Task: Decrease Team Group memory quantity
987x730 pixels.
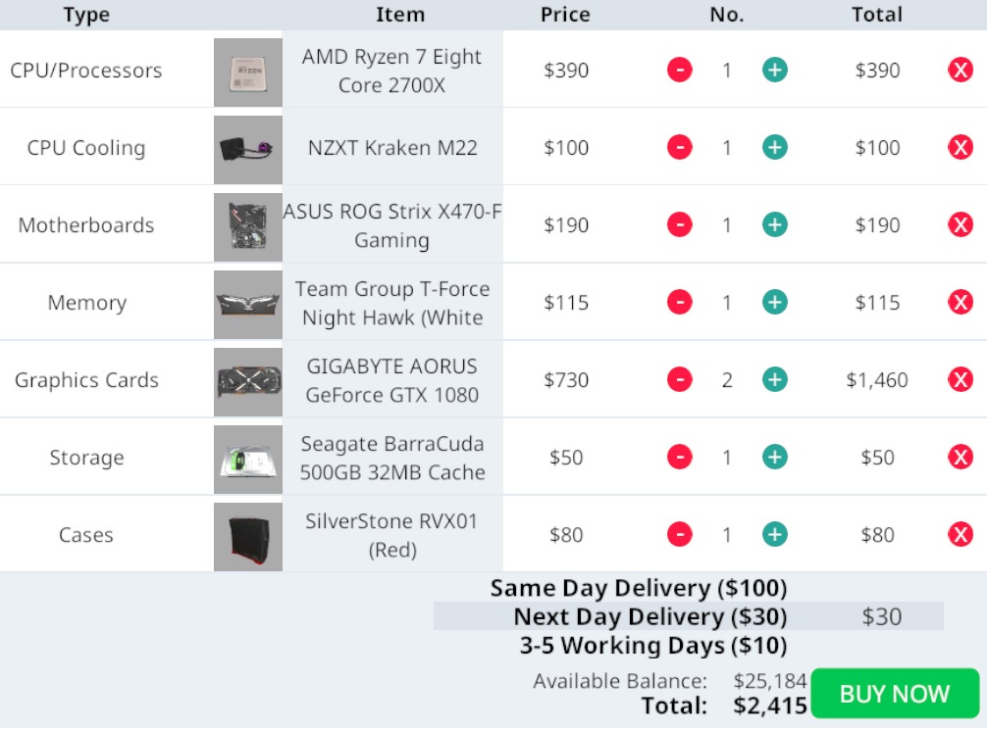Action: (680, 303)
